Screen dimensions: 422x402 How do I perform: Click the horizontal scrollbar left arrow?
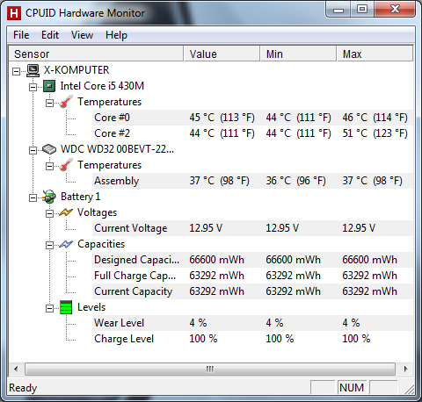tap(16, 369)
